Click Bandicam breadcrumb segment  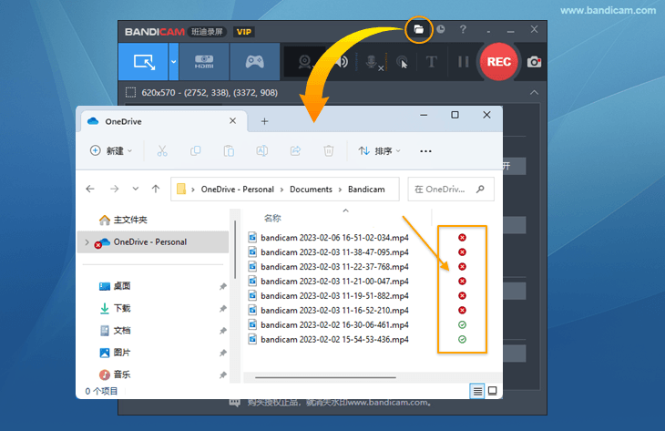tap(366, 190)
